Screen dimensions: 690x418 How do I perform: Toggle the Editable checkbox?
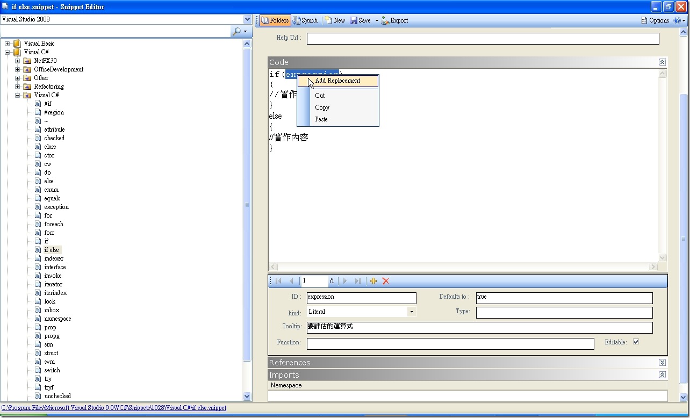pos(636,342)
